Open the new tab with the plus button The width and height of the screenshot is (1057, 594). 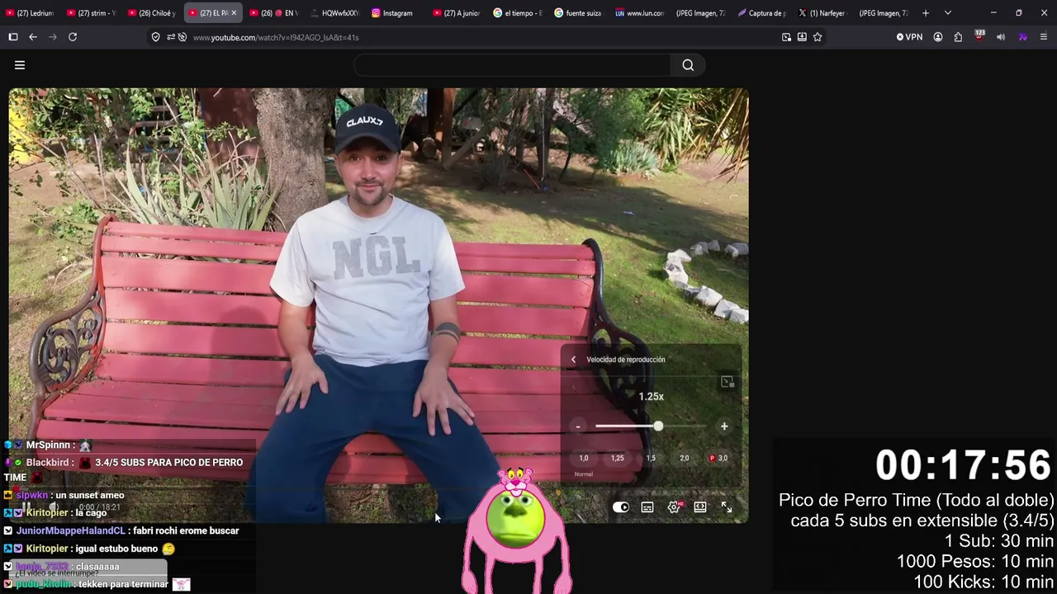(926, 13)
